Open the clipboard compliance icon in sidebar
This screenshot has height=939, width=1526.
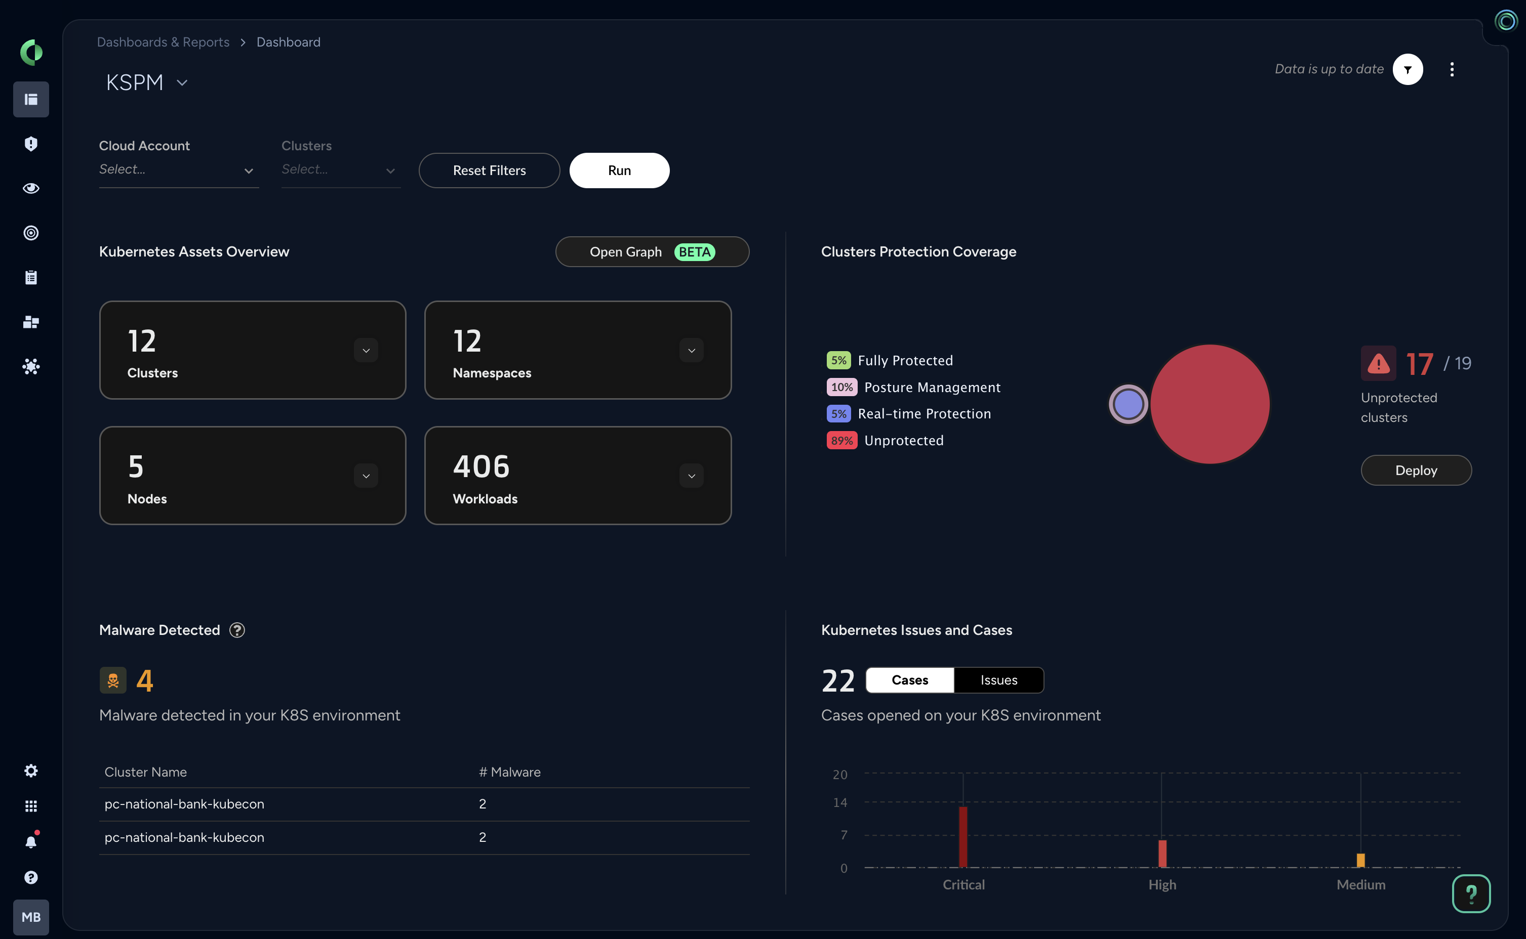pyautogui.click(x=30, y=278)
